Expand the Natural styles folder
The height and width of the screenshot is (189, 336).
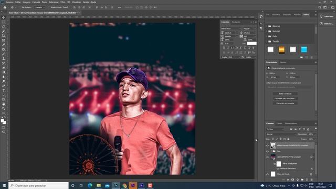click(x=267, y=31)
